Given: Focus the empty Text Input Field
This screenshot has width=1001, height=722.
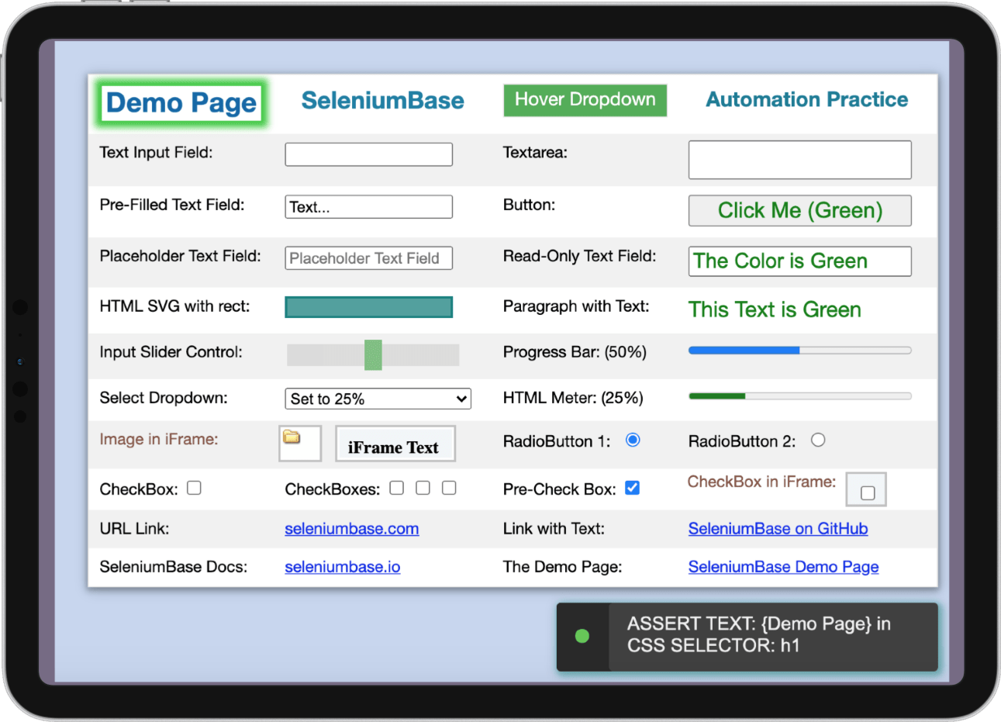Looking at the screenshot, I should [x=368, y=154].
